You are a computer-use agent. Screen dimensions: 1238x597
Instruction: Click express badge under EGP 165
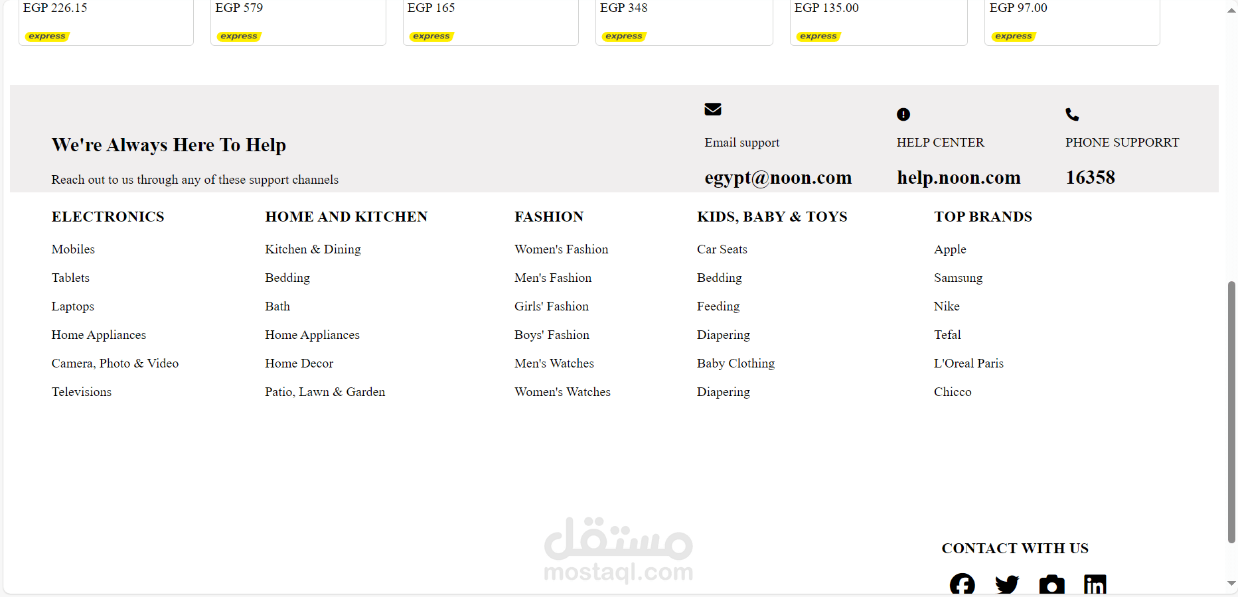click(x=431, y=36)
